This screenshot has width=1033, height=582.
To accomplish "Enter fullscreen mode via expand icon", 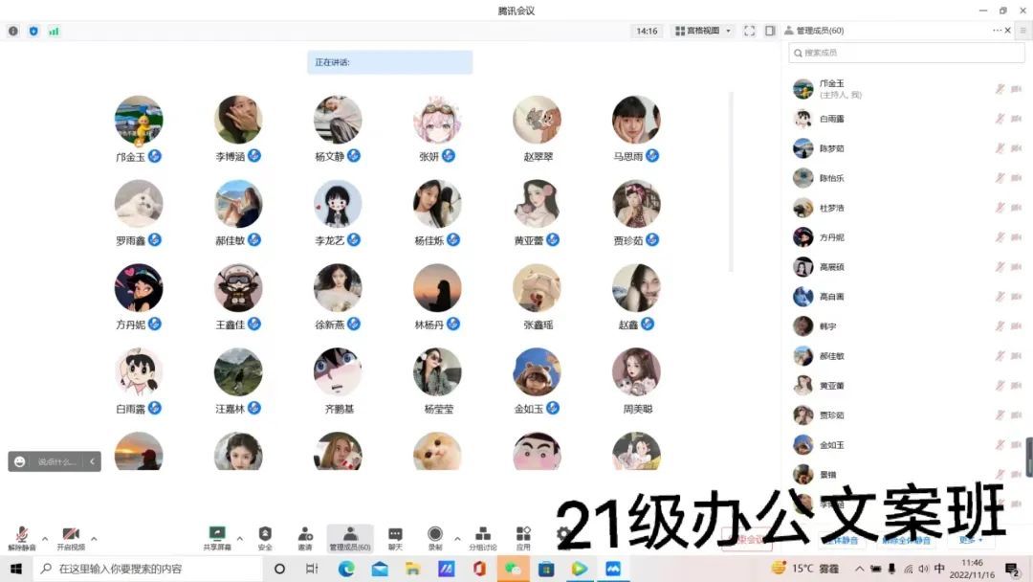I will 749,31.
